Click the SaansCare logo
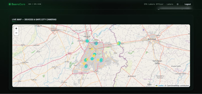This screenshot has width=202, height=94. click(x=17, y=4)
